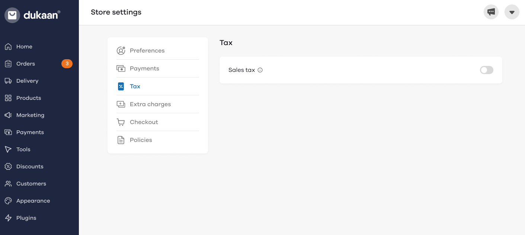Viewport: 525px width, 235px height.
Task: Open Marketing in the sidebar
Action: [30, 115]
